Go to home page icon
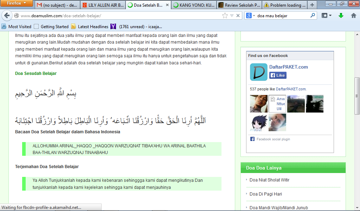Image resolution: width=360 pixels, height=211 pixels. (354, 15)
